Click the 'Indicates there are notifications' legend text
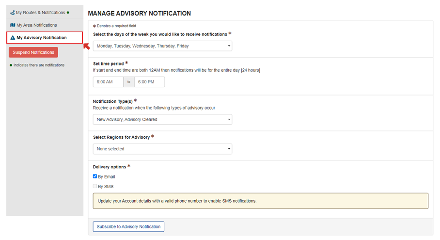The height and width of the screenshot is (240, 440). pos(39,65)
